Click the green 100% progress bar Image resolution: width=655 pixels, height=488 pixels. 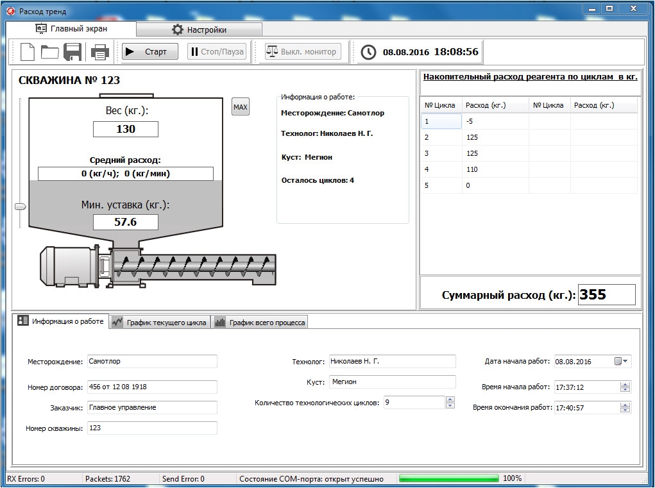(449, 478)
